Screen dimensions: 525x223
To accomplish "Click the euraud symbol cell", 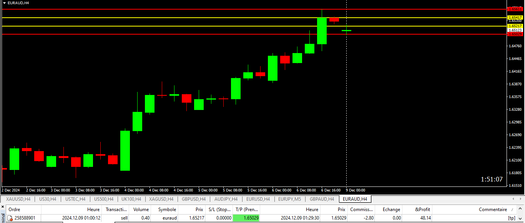I will (169, 218).
